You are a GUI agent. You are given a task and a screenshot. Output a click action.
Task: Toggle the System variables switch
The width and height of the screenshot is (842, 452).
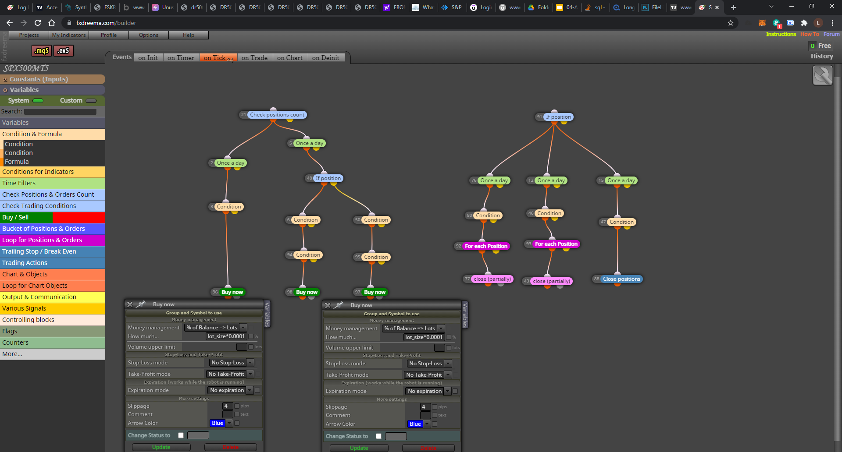pyautogui.click(x=38, y=101)
